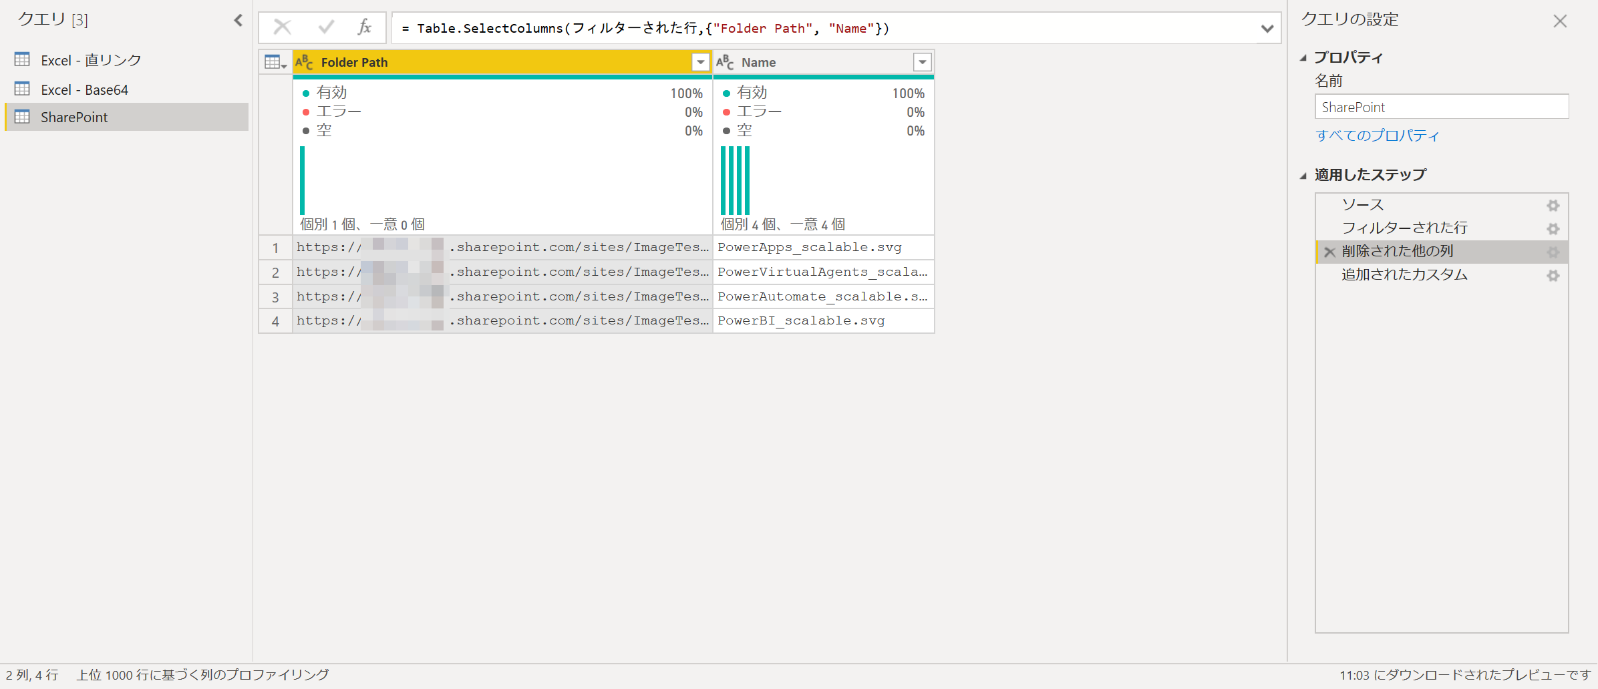
Task: Click inside the formula bar text
Action: [645, 28]
